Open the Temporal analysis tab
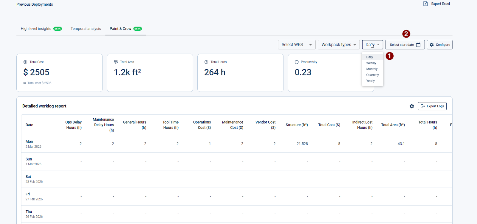 [x=86, y=29]
